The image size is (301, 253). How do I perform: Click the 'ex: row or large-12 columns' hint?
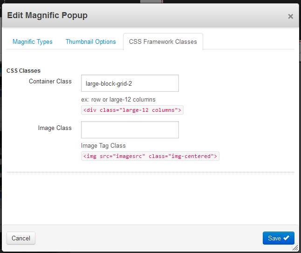coord(118,100)
